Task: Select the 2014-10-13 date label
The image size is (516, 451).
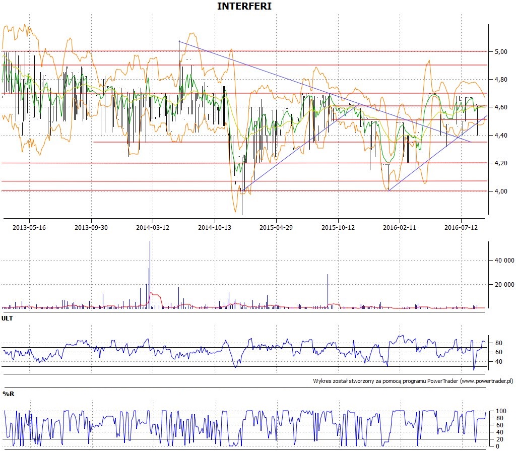Action: click(x=215, y=227)
